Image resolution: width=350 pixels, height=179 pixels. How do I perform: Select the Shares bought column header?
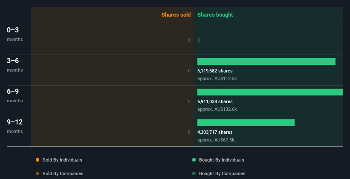tap(215, 15)
